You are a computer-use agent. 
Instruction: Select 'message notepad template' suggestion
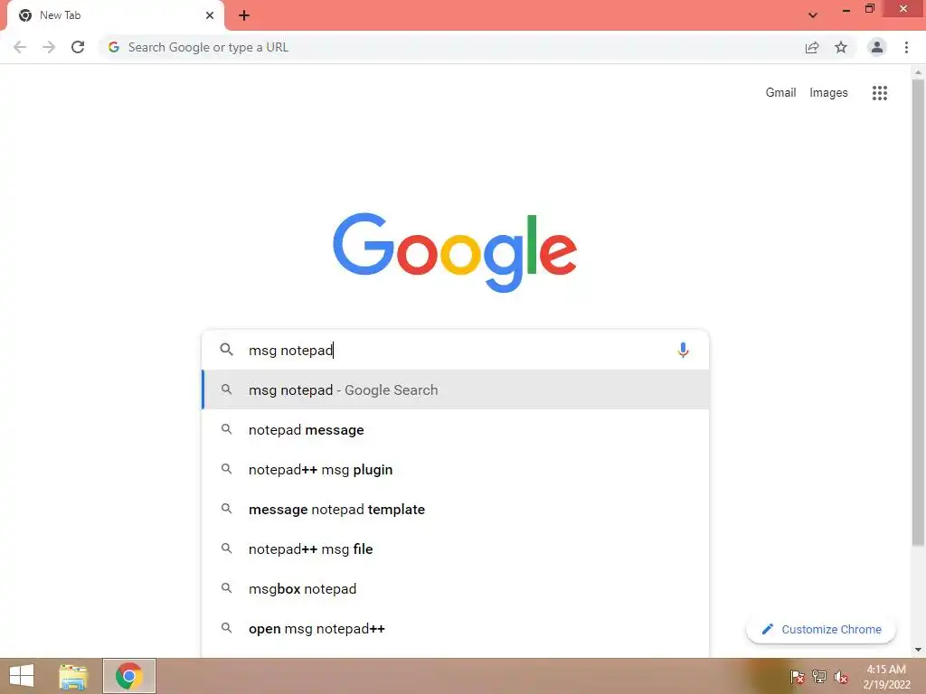(455, 509)
